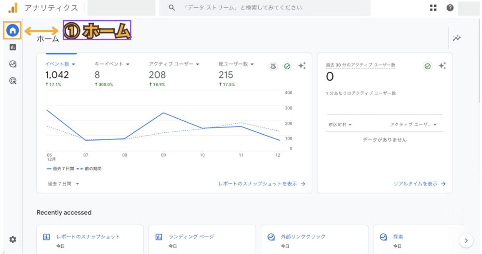Screen dimensions: 482x254
Task: Click the green check icon in realtime card
Action: click(x=427, y=66)
